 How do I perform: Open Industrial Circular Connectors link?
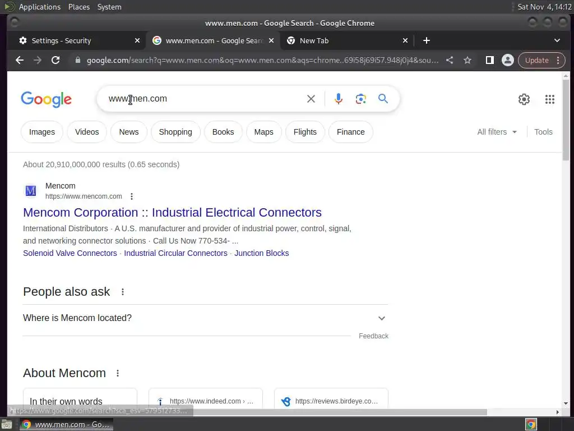point(175,253)
